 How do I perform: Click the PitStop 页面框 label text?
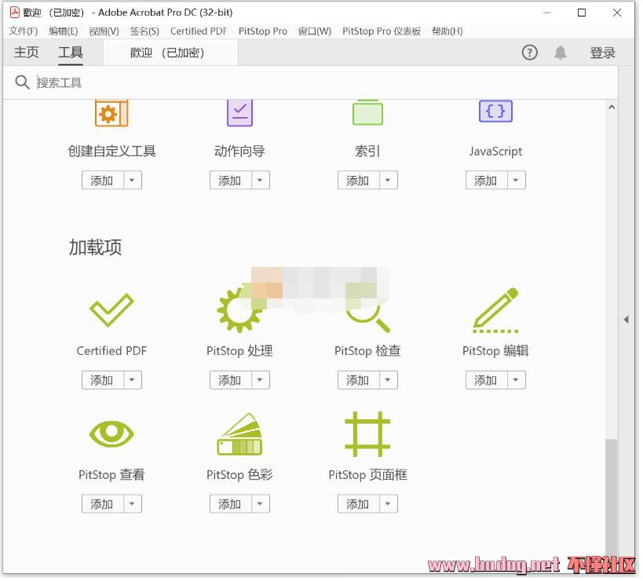(368, 474)
